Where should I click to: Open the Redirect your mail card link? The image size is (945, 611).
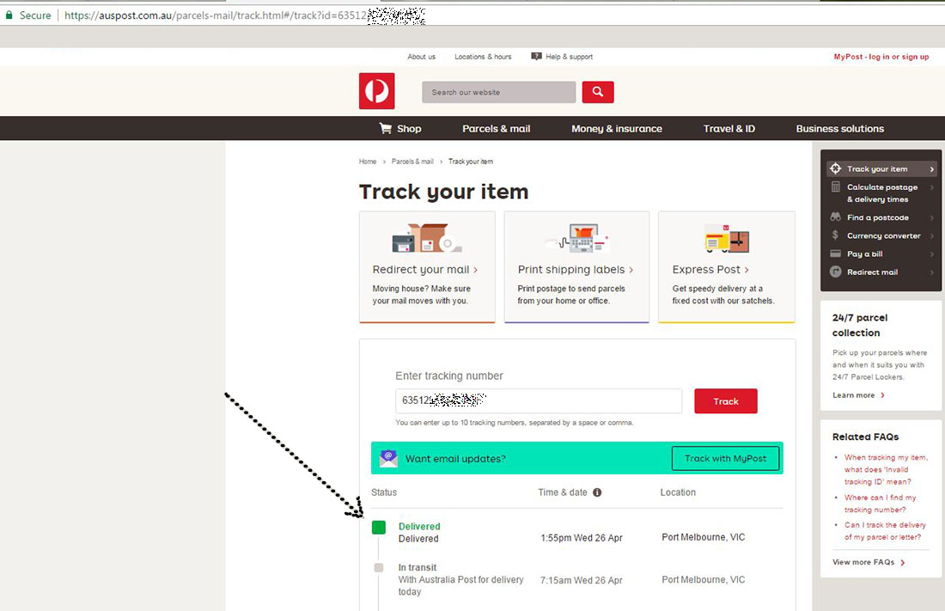(425, 270)
